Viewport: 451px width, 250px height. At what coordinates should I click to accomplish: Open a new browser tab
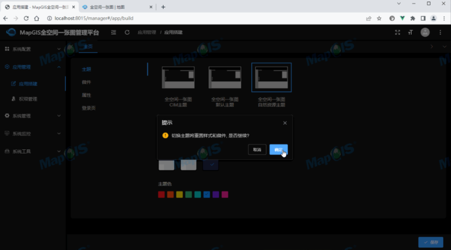pos(163,7)
